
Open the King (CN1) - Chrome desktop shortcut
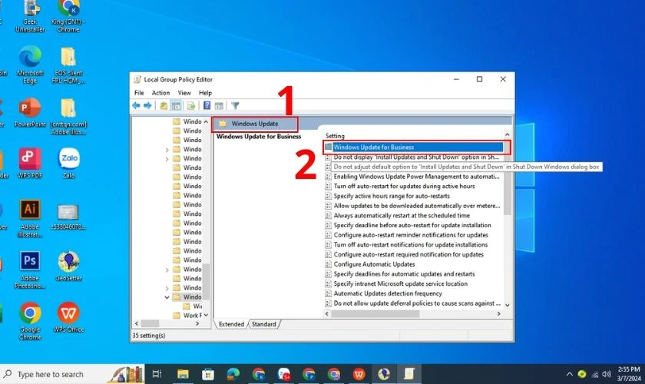68,15
